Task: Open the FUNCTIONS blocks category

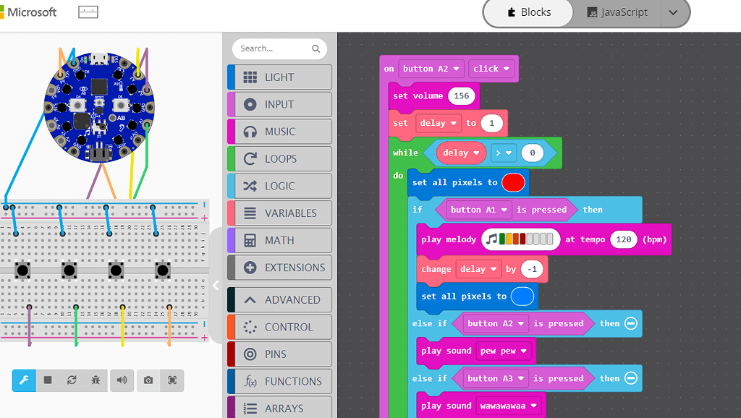Action: click(x=280, y=381)
